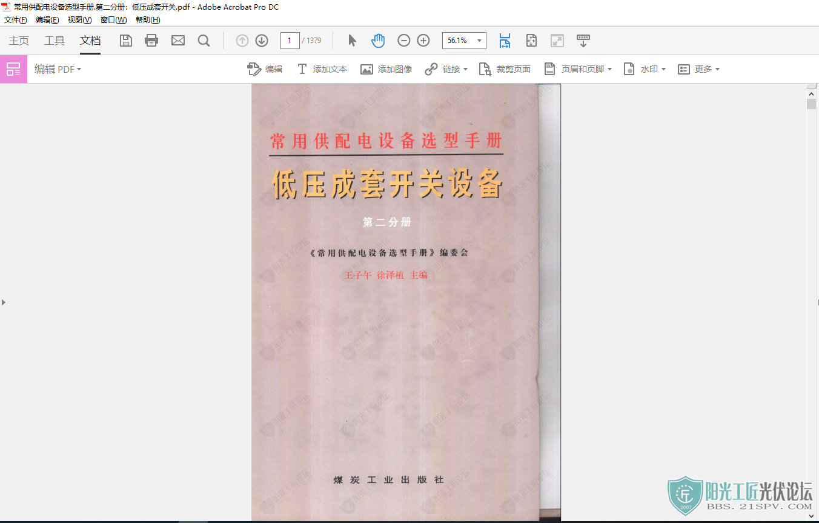Click the 编辑 tool in the edit bar
The image size is (819, 523).
point(265,69)
